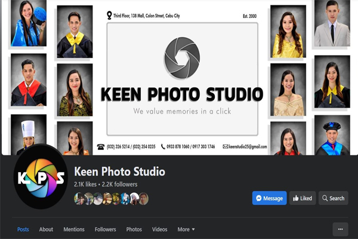358x239 pixels.
Task: Click the first follower avatar
Action: (x=79, y=198)
